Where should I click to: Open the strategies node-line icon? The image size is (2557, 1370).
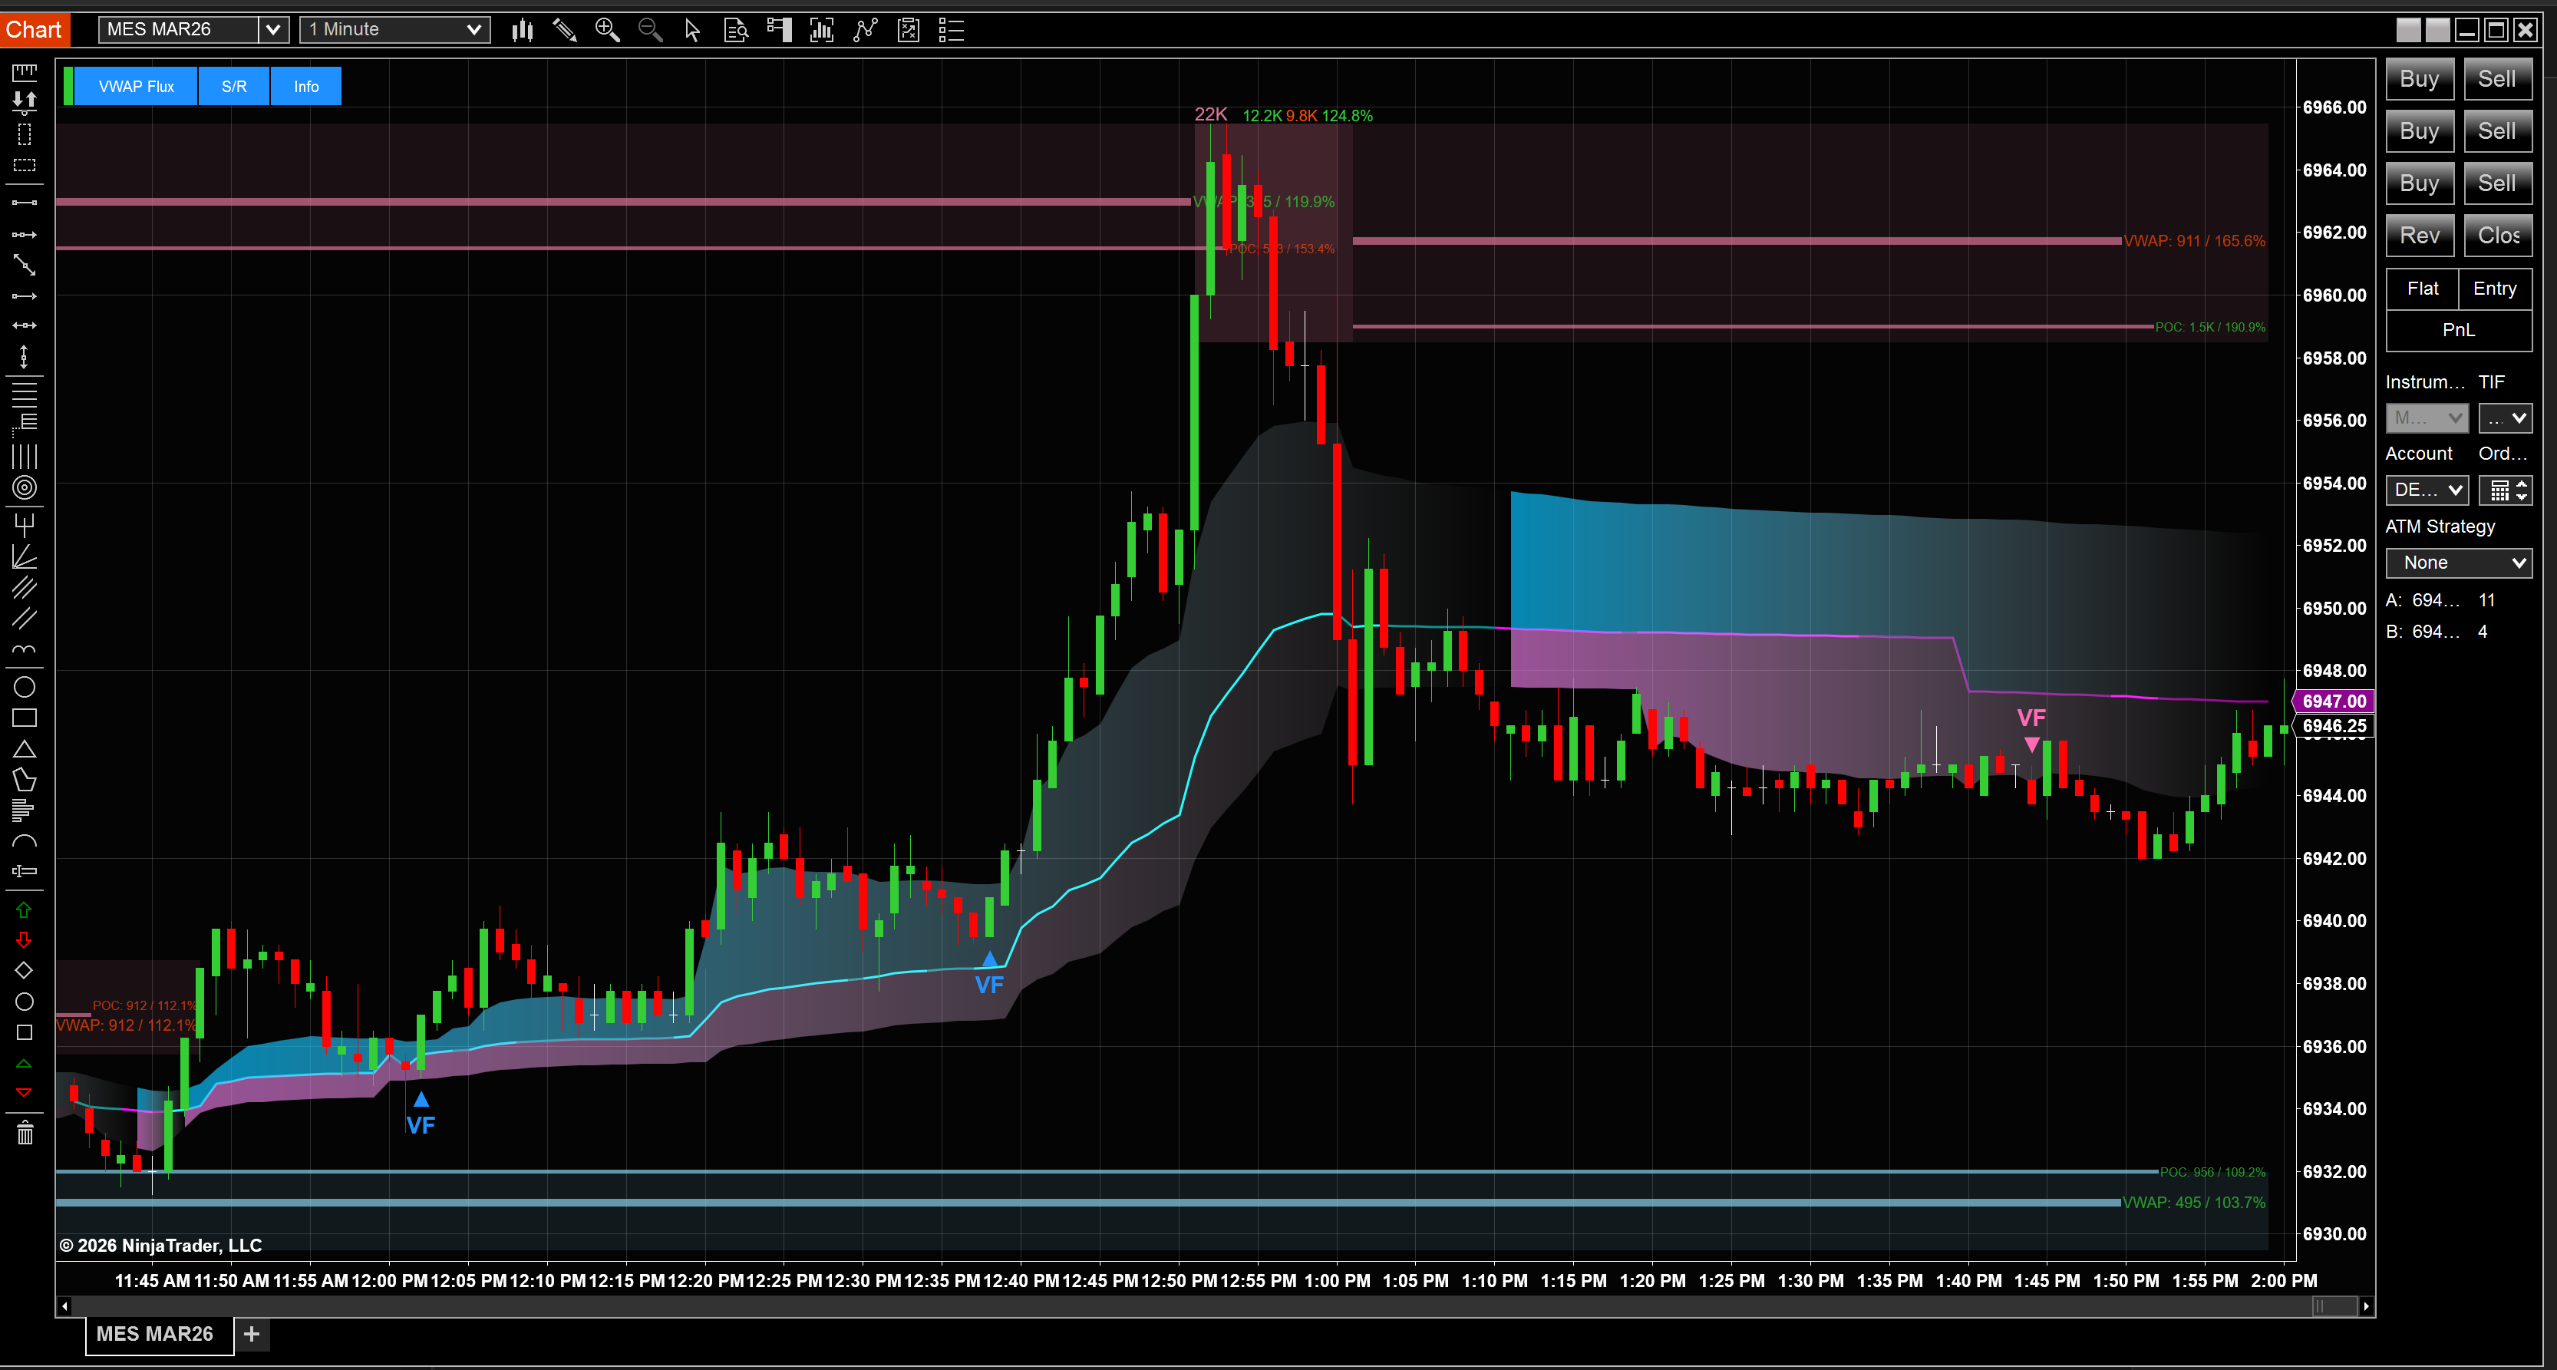tap(865, 30)
